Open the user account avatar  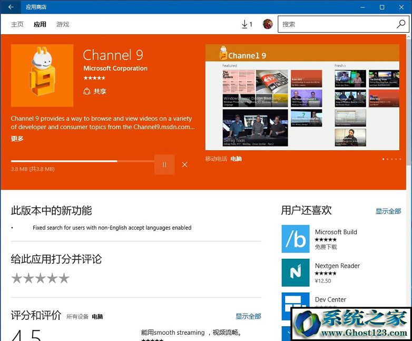pos(268,24)
